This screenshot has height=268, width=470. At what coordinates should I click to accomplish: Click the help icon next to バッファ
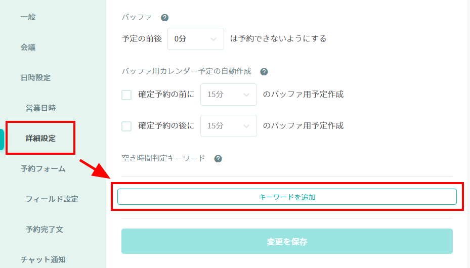pos(164,18)
